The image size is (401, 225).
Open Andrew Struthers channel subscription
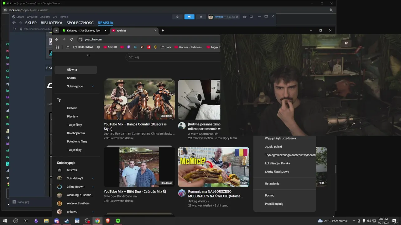(x=76, y=203)
